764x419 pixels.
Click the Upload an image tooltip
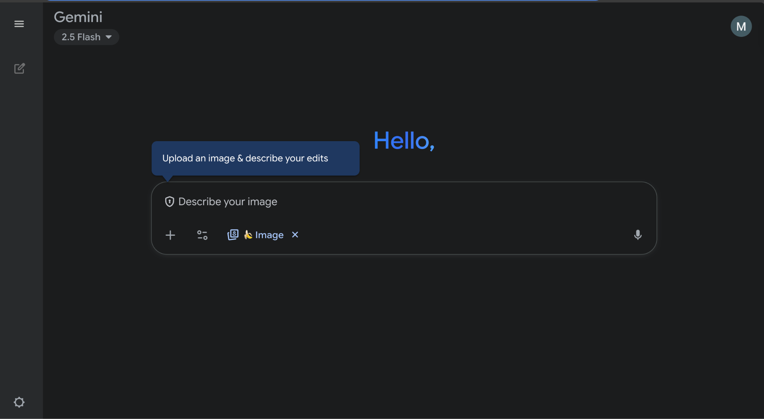256,158
